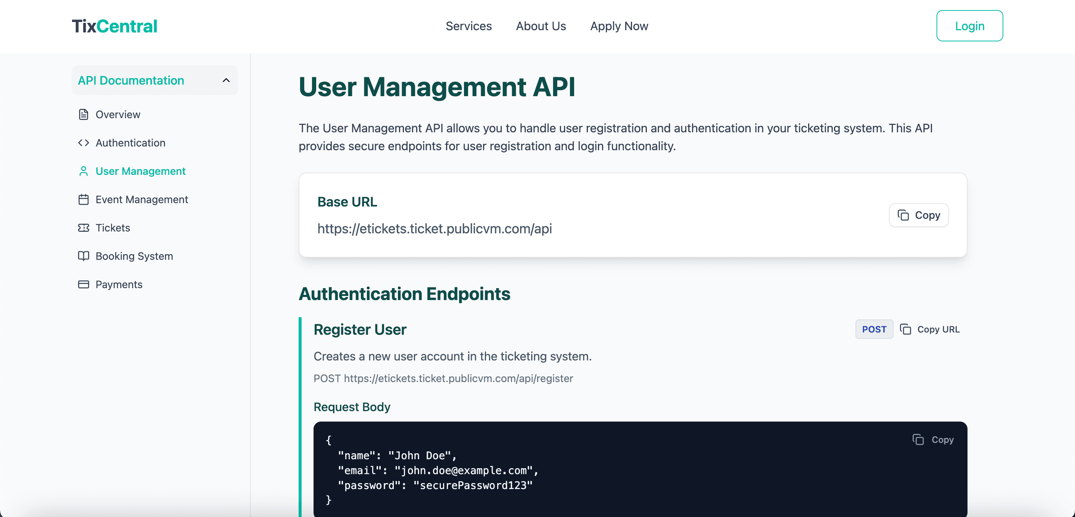Open the Services menu item

(x=469, y=26)
